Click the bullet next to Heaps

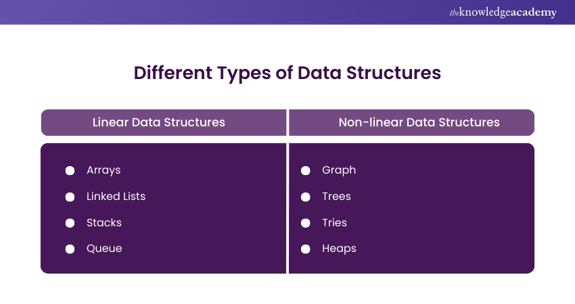pyautogui.click(x=306, y=249)
